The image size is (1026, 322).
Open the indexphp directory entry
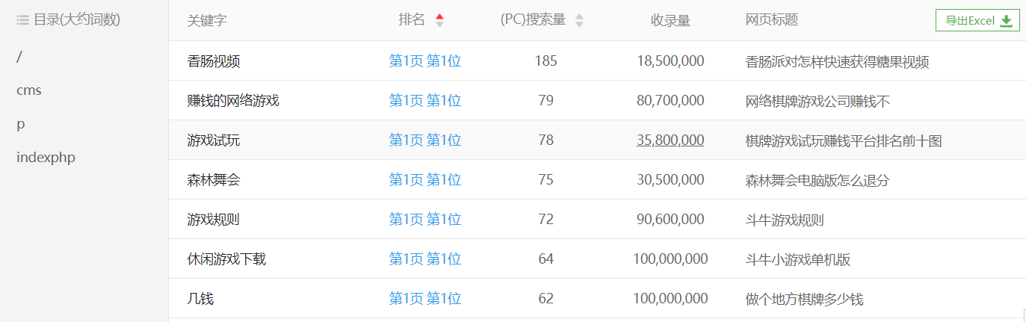46,158
